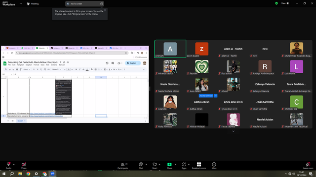Image resolution: width=316 pixels, height=177 pixels.
Task: Open the 100% zoom dropdown in Sheets
Action: (27, 69)
